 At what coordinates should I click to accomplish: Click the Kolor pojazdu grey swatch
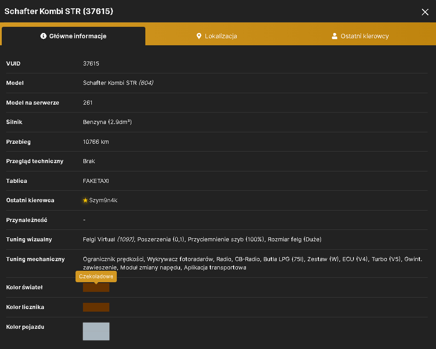tap(96, 331)
